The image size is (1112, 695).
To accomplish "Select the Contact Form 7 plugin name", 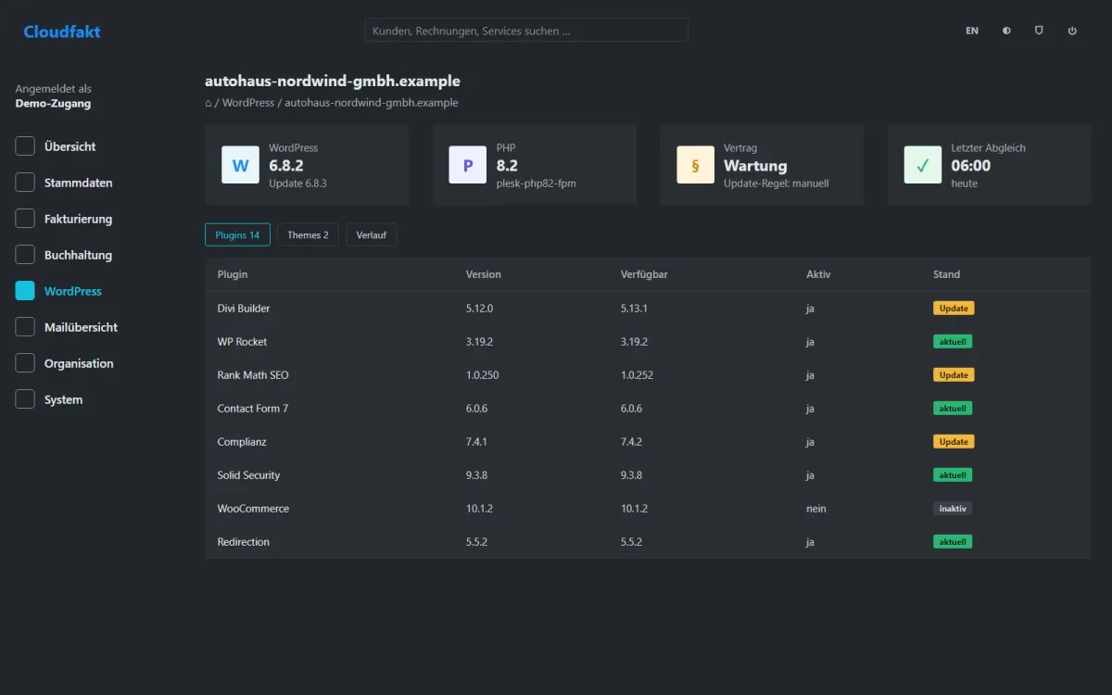I will coord(253,409).
